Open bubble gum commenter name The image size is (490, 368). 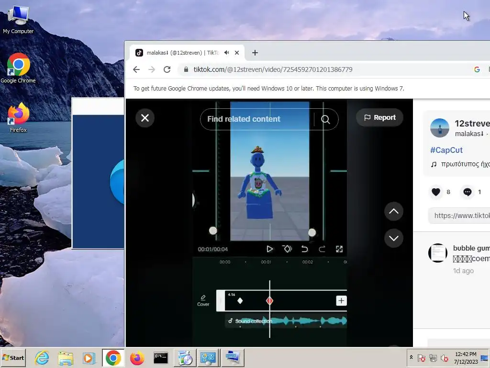click(x=471, y=248)
